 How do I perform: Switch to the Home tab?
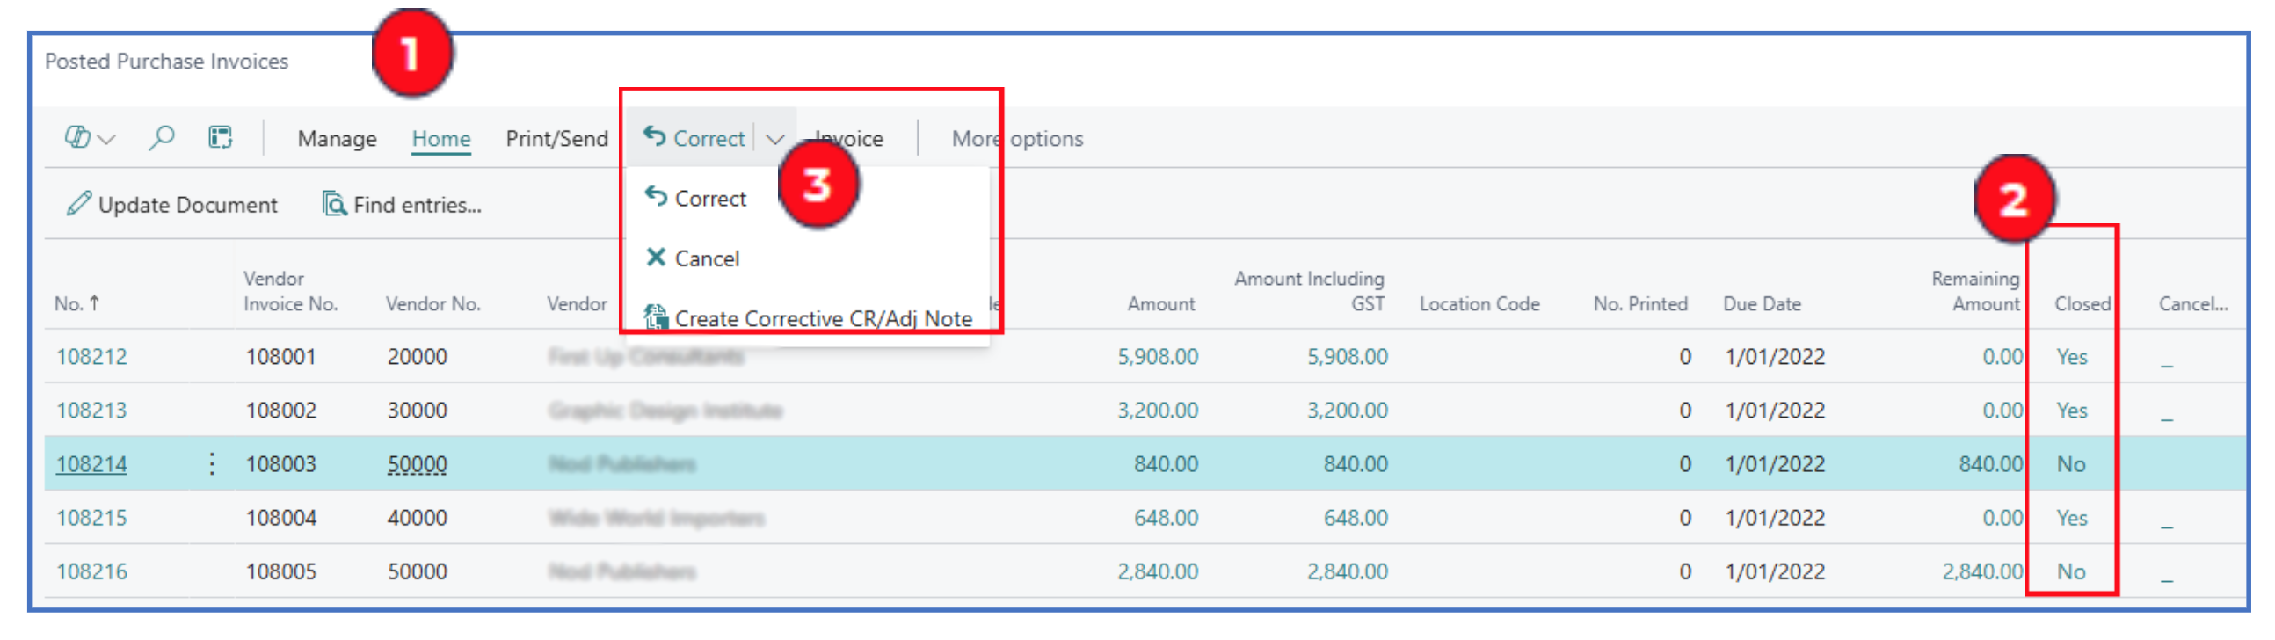pyautogui.click(x=440, y=139)
